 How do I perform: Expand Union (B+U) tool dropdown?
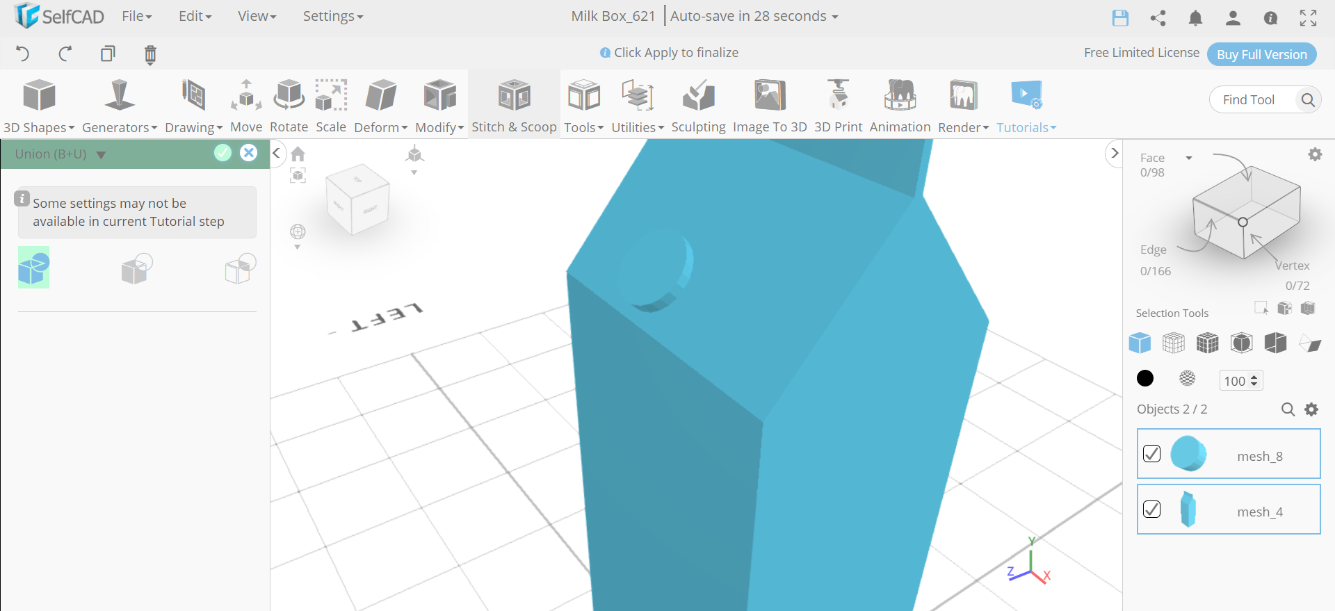(101, 155)
